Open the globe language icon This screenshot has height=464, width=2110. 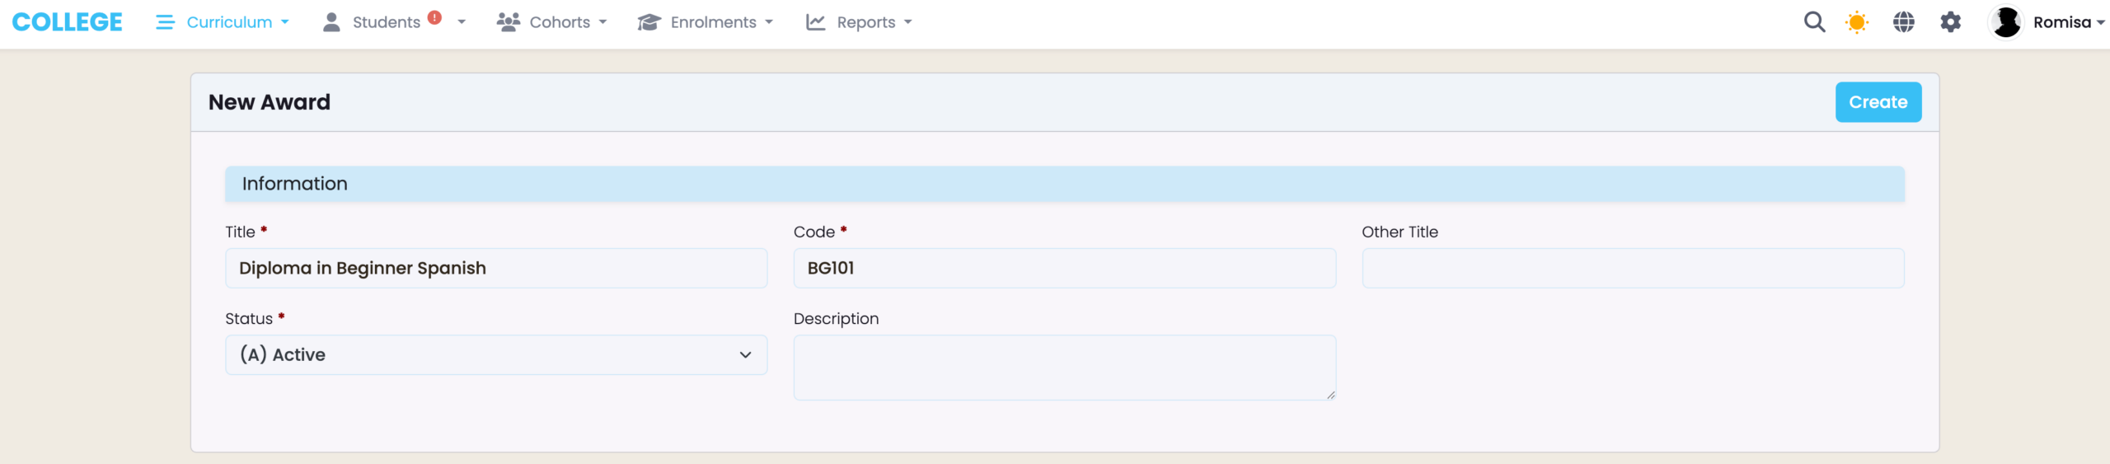point(1904,22)
